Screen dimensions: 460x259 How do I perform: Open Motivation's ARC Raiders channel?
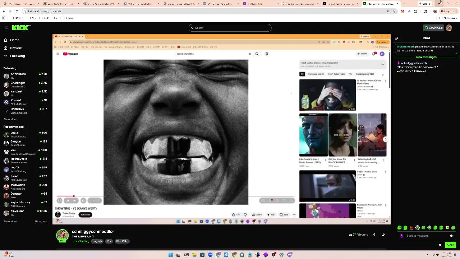25,187
